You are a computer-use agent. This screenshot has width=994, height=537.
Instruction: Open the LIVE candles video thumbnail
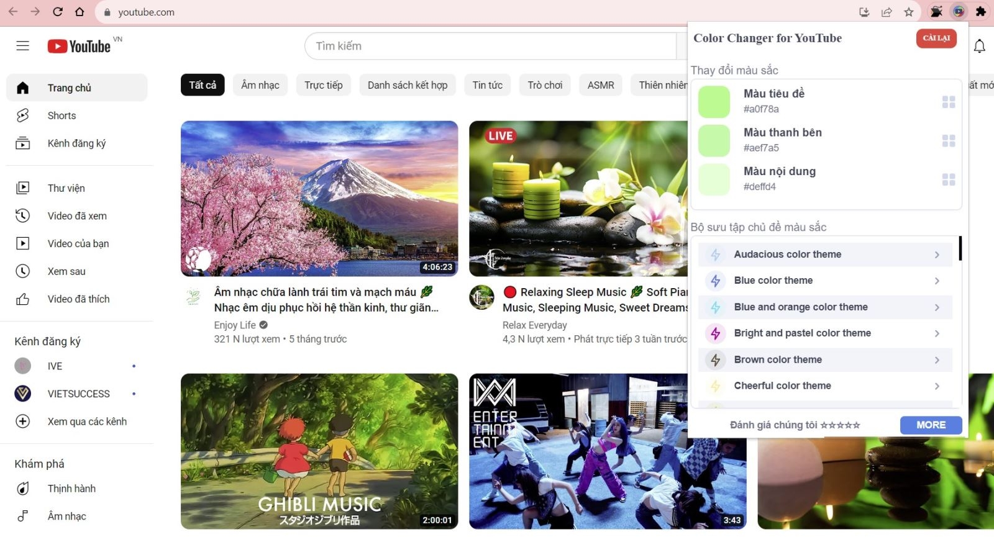[x=578, y=199]
